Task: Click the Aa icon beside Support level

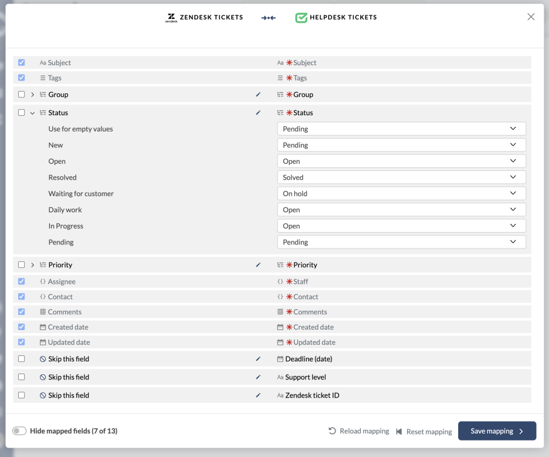Action: point(280,377)
